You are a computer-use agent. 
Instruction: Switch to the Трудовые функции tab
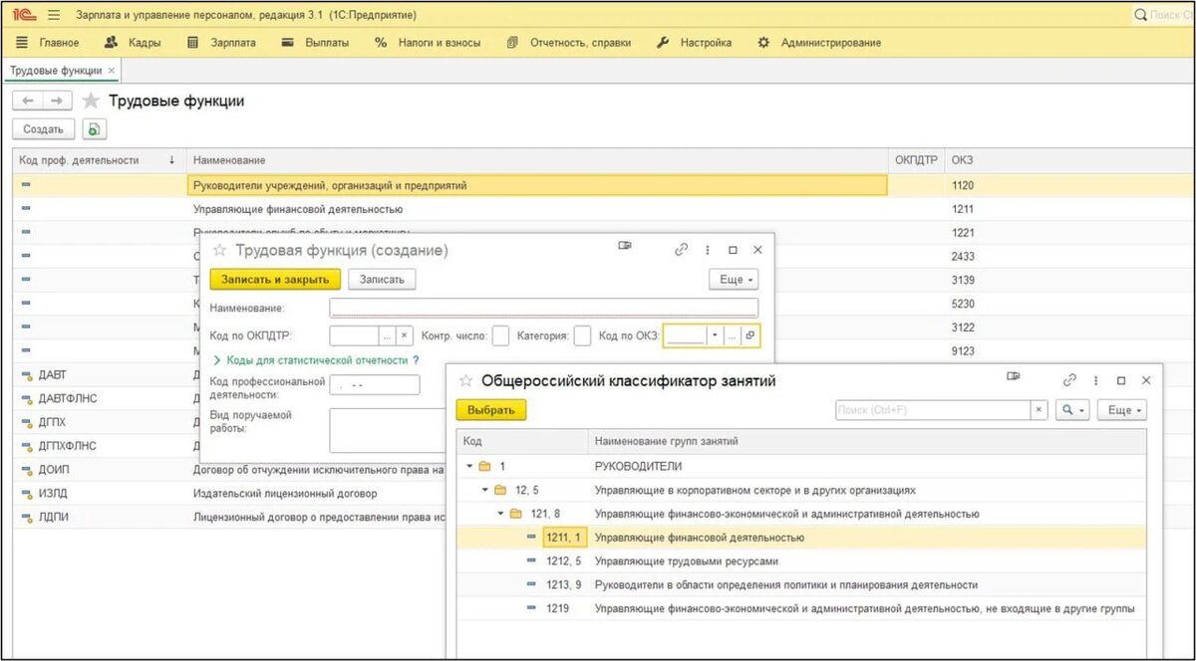point(55,71)
